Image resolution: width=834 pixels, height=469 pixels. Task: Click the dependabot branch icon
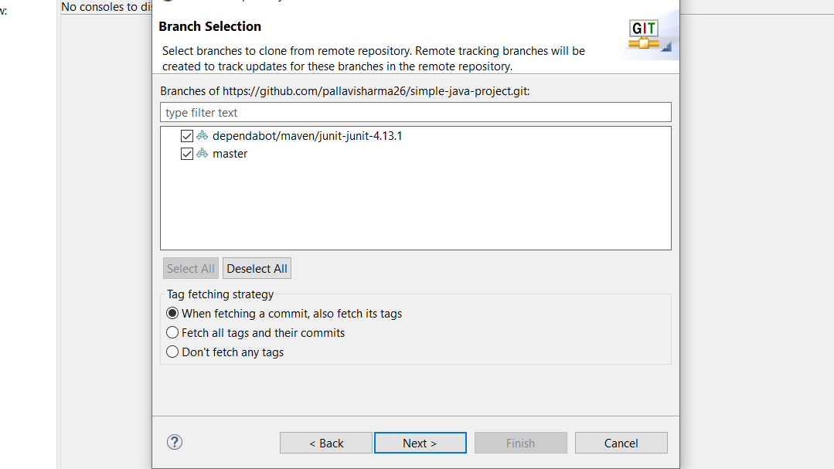(203, 136)
